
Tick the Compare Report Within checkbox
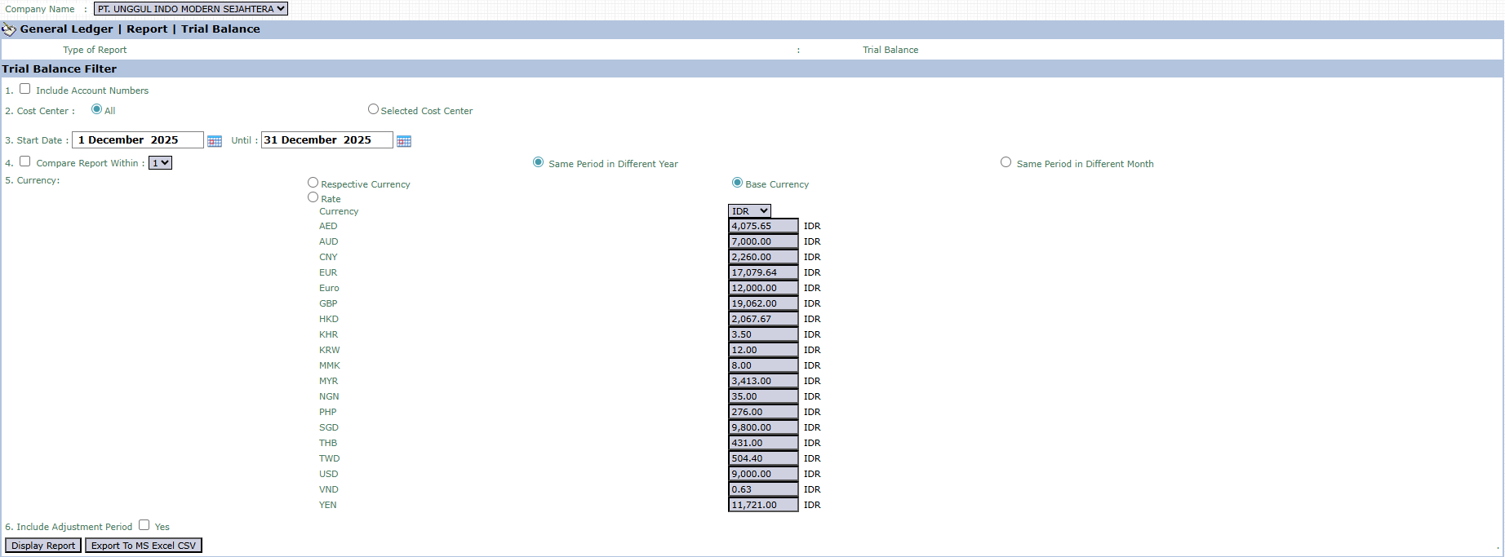click(x=25, y=161)
